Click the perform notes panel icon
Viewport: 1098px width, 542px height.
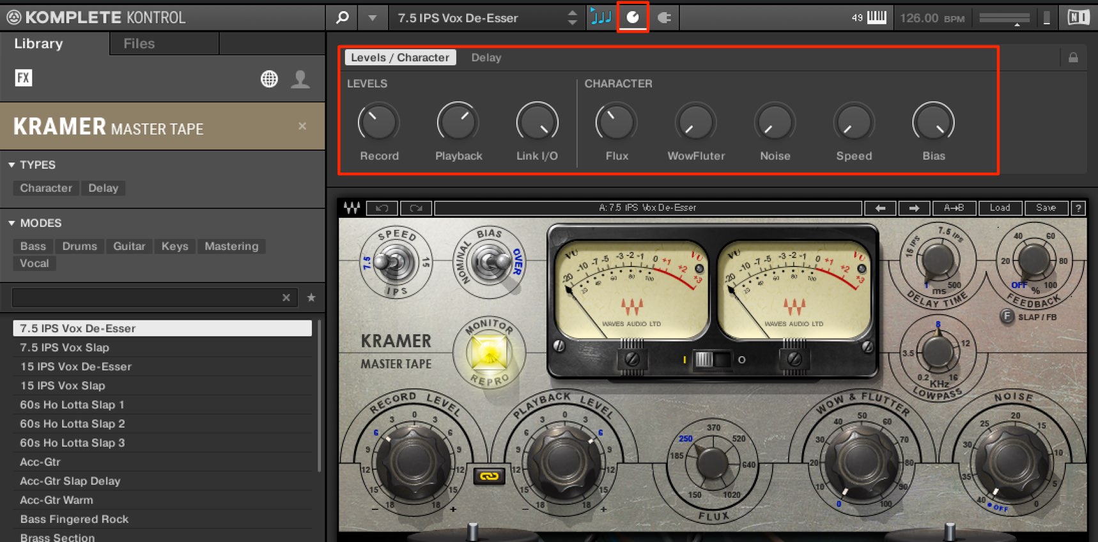601,17
